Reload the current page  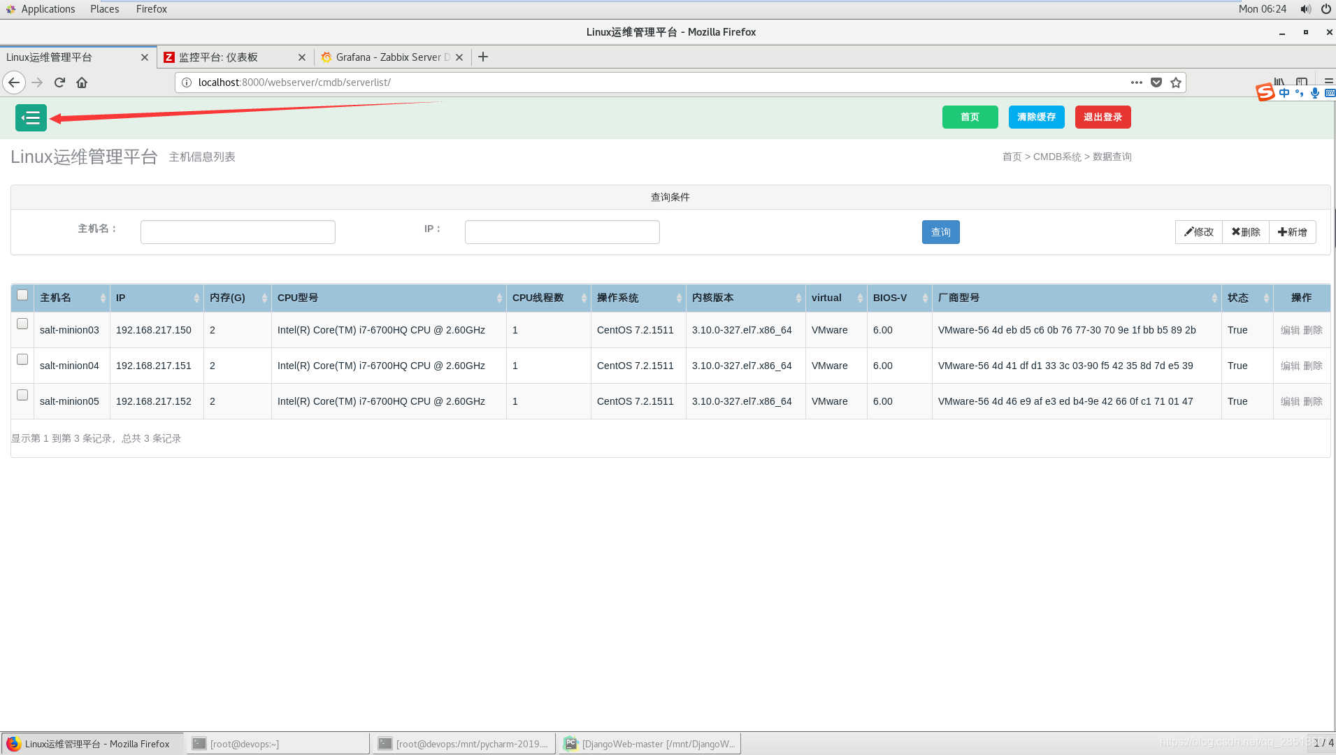59,82
